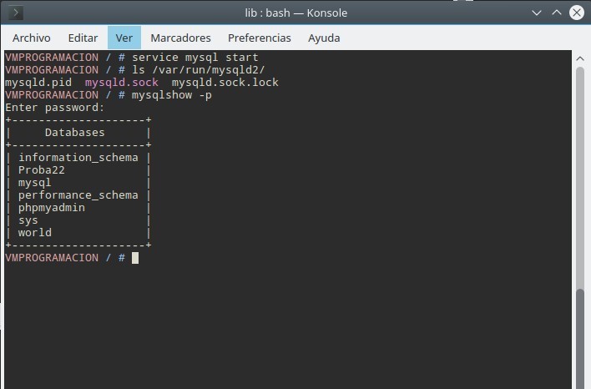Screen dimensions: 591x389
Task: Click the 'mysqld.sock.lock' file name
Action: point(225,83)
